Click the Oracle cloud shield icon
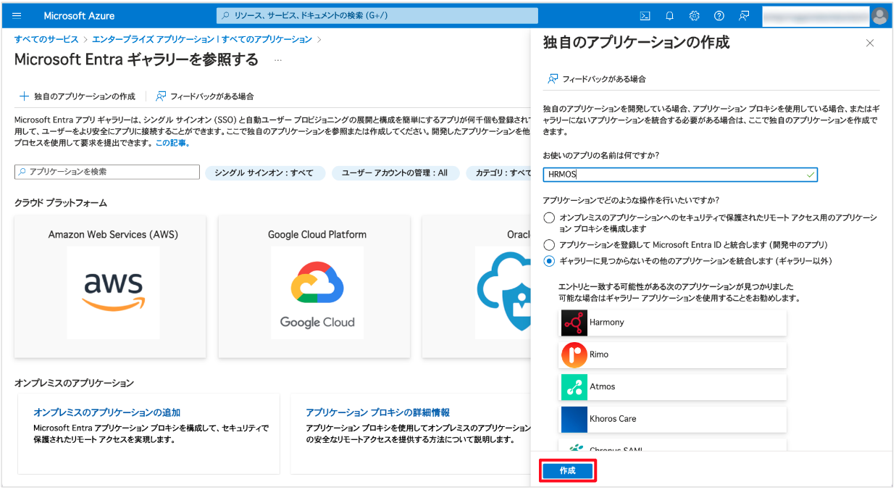896x490 pixels. point(504,293)
